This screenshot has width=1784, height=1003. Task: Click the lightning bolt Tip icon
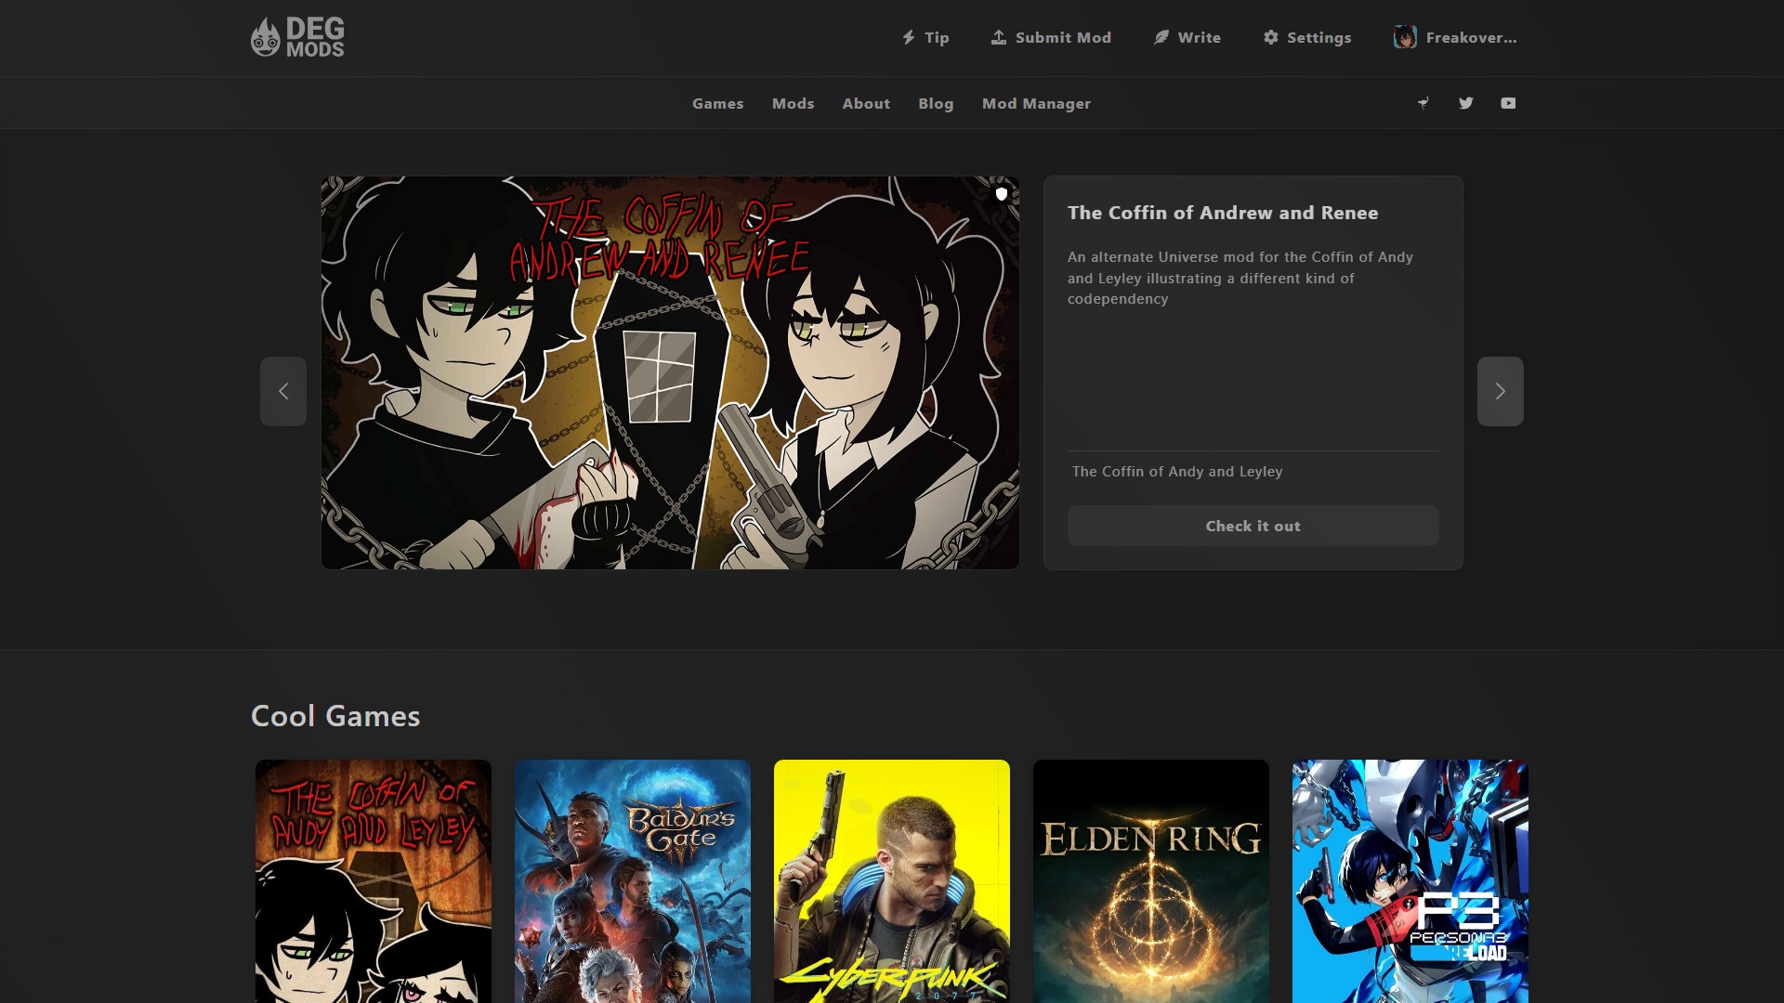click(909, 37)
